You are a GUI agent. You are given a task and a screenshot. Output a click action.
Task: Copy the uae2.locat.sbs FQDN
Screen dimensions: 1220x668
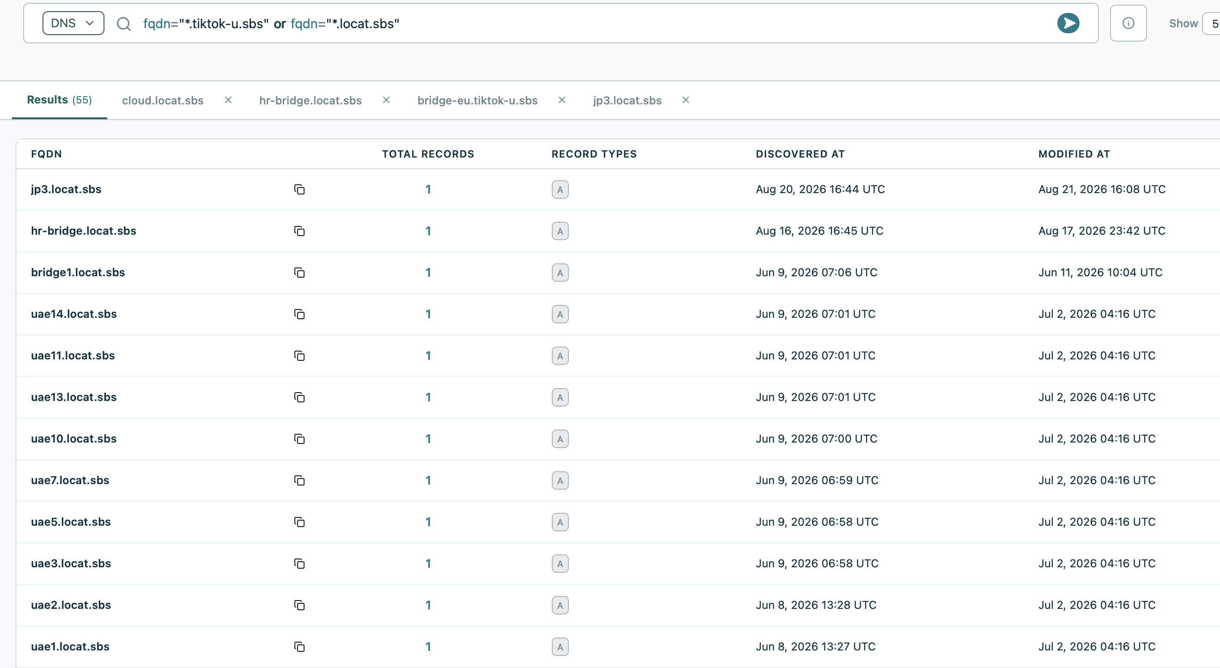(x=299, y=605)
